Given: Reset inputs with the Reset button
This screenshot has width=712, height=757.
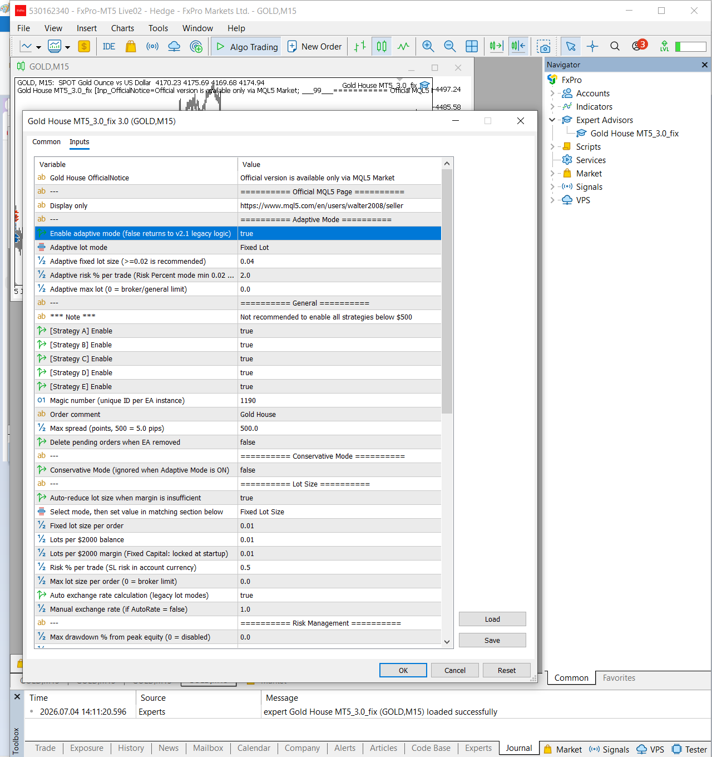Looking at the screenshot, I should (507, 670).
